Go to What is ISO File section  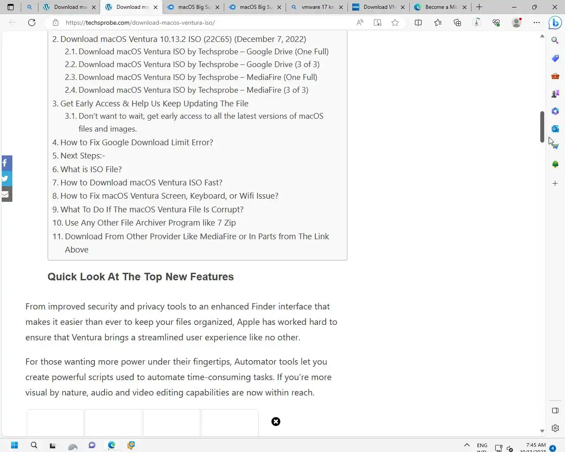click(91, 169)
